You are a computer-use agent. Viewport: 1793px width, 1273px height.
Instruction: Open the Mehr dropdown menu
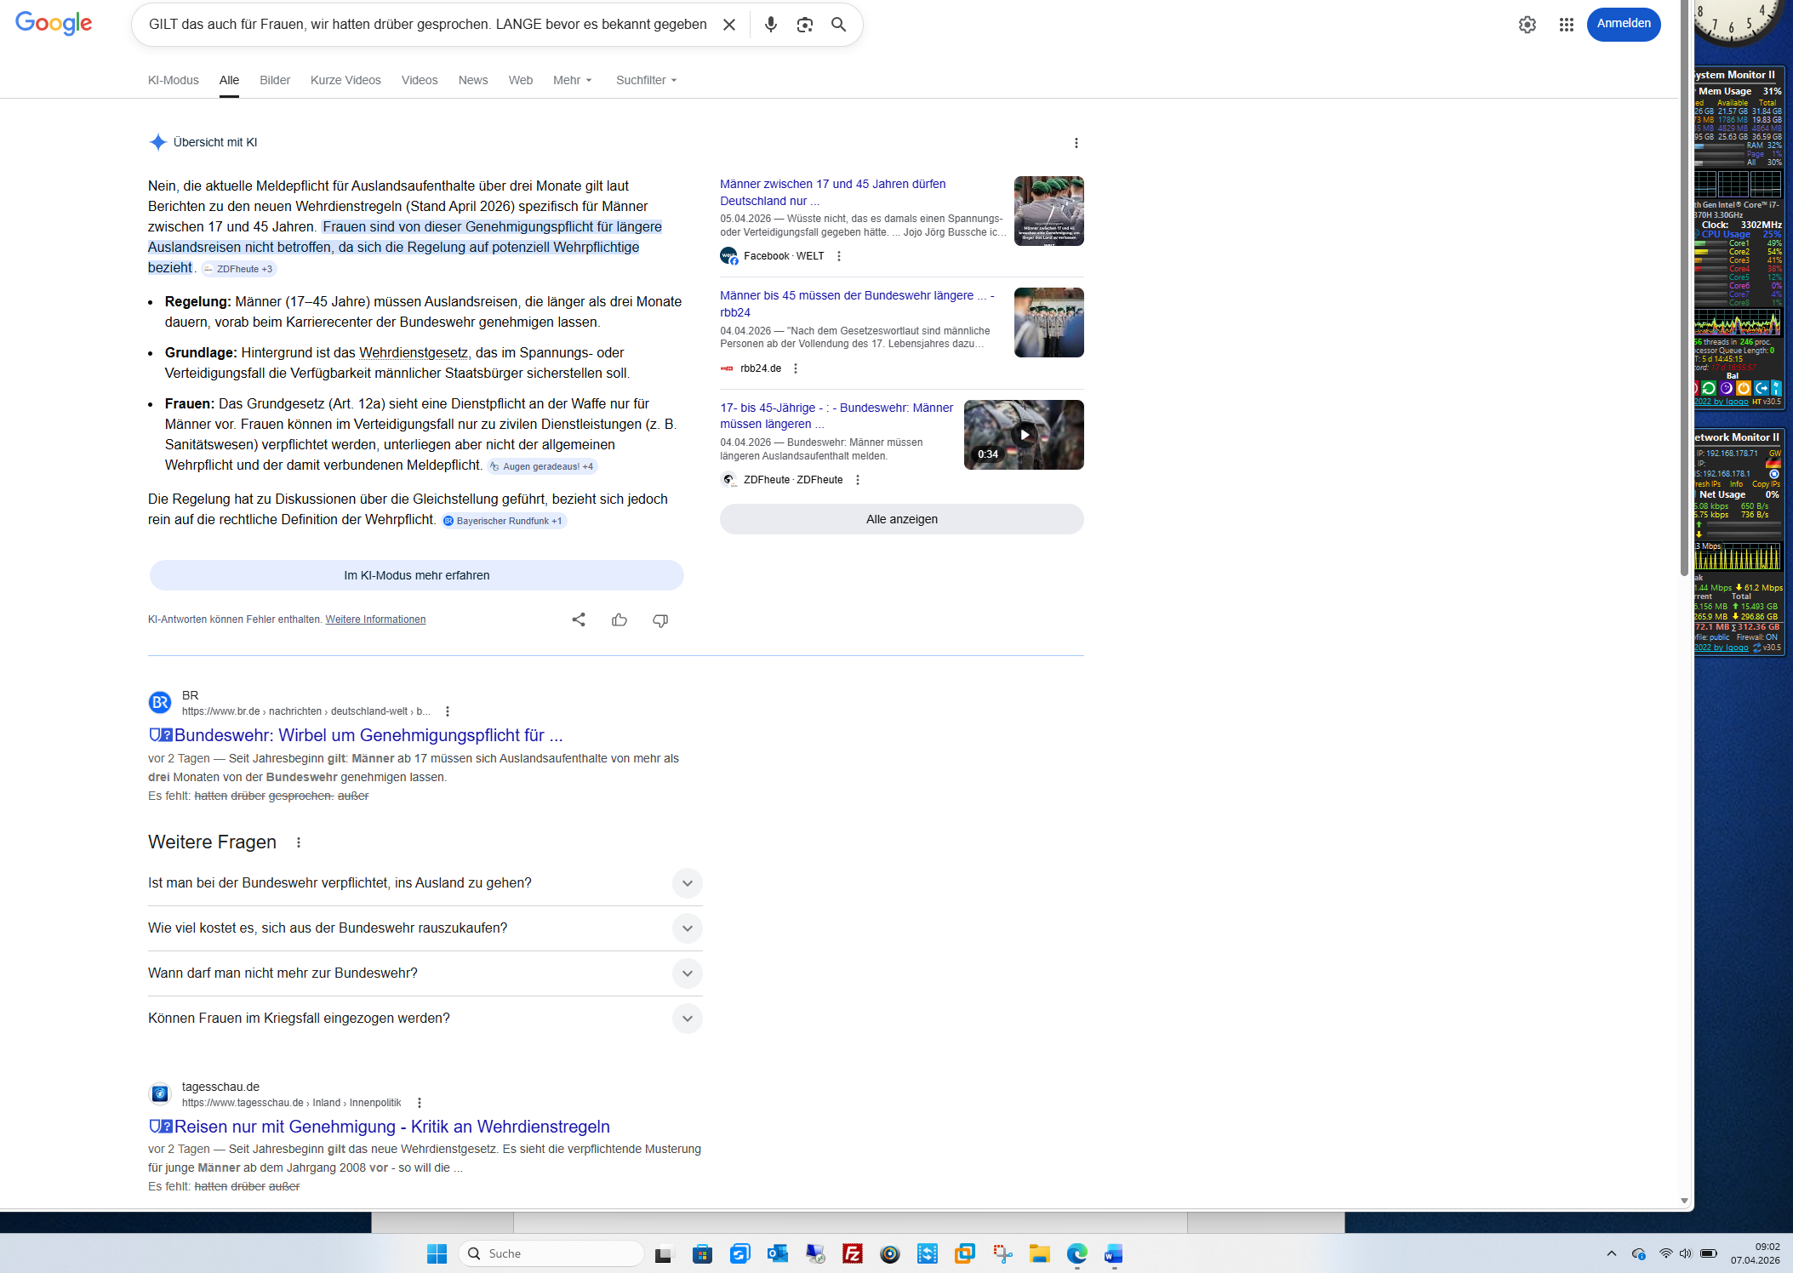[x=572, y=80]
